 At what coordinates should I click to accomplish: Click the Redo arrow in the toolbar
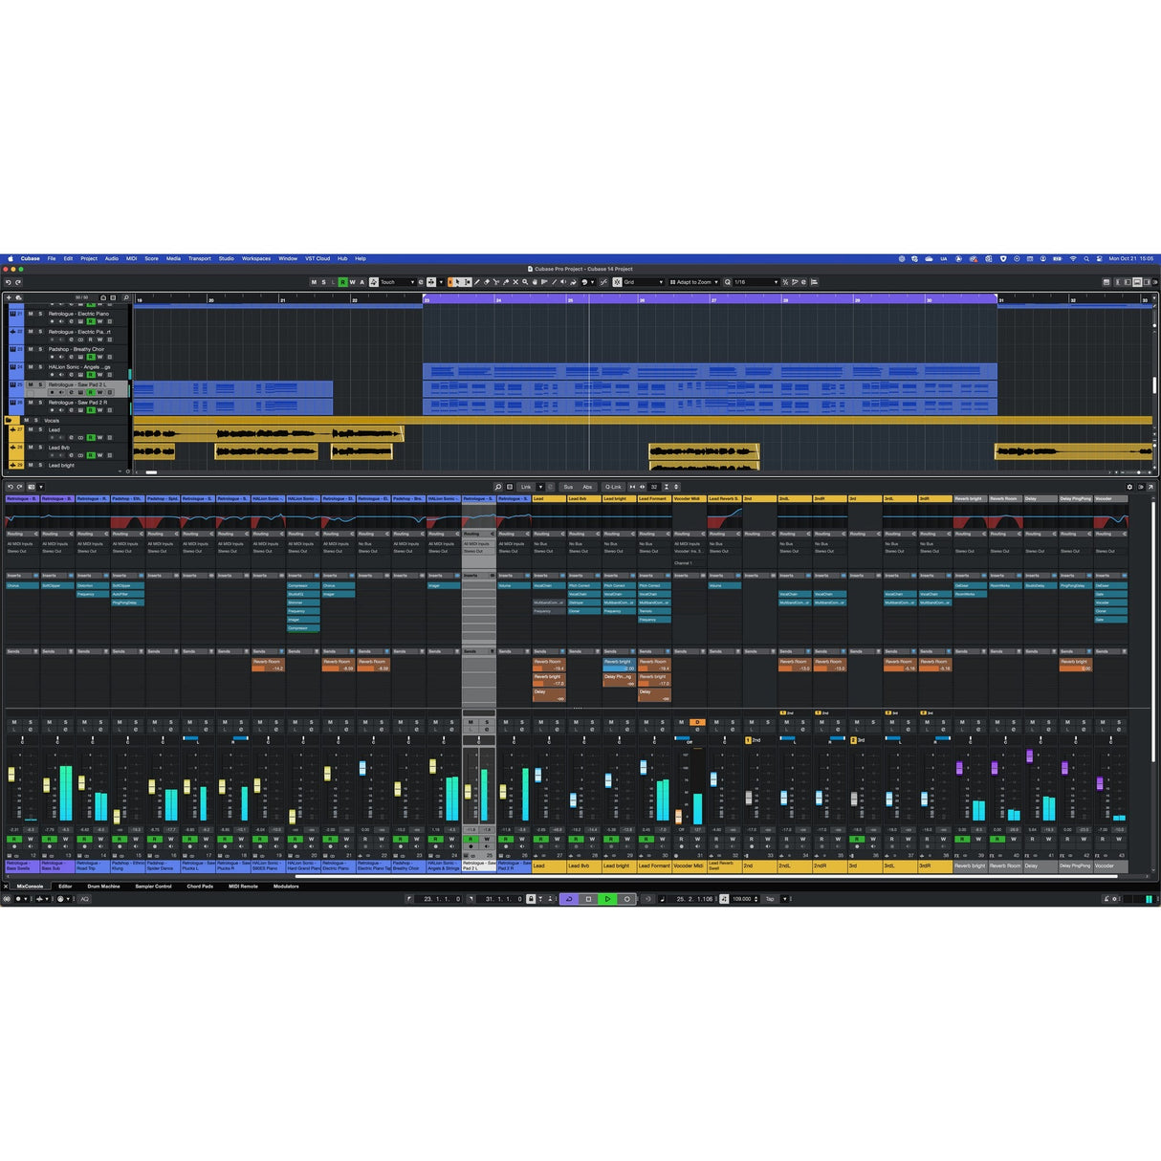[x=18, y=282]
